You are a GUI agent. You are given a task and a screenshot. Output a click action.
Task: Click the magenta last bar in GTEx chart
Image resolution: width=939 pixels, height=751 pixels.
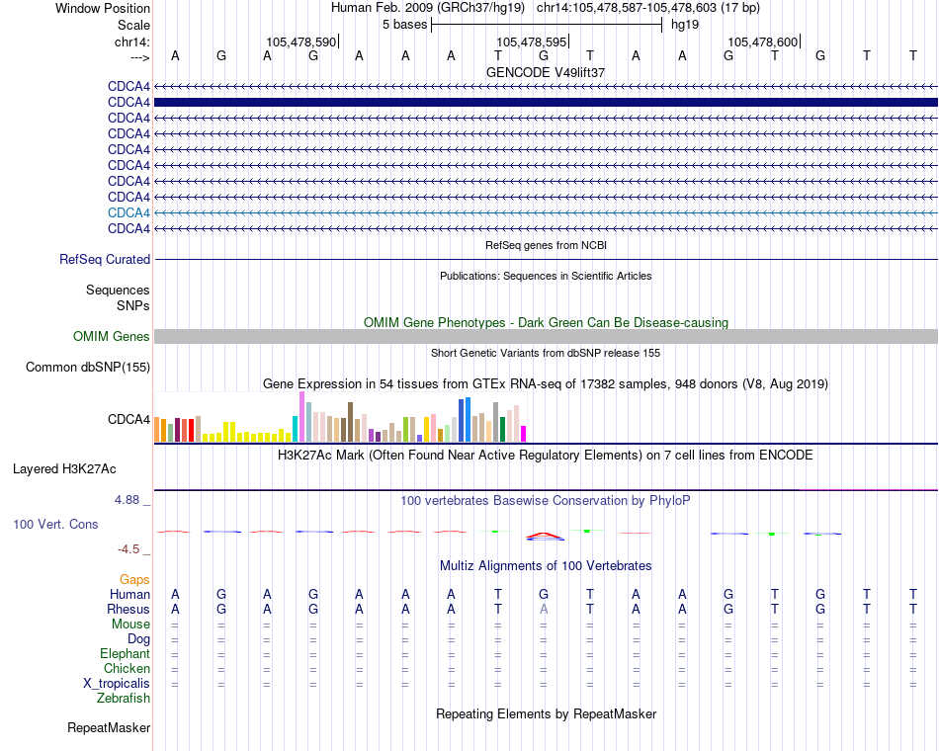point(524,434)
